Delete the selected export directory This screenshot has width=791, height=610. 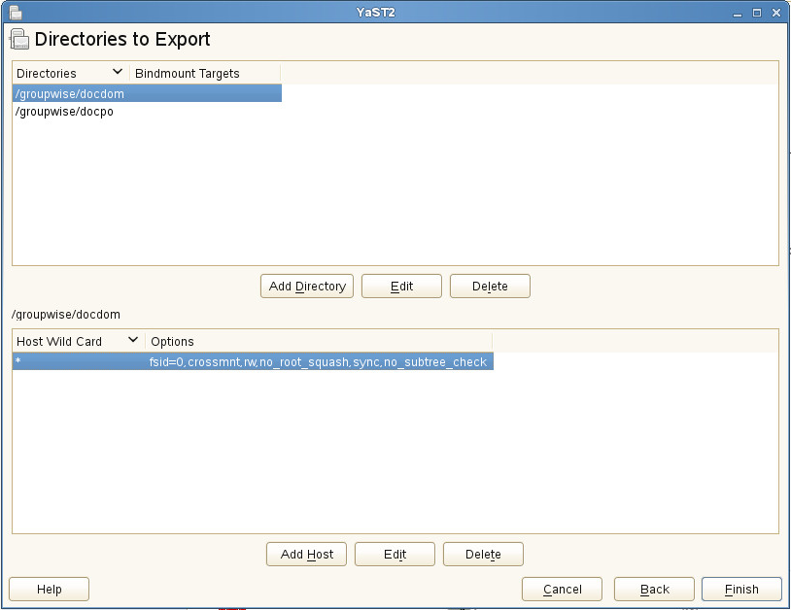click(490, 287)
